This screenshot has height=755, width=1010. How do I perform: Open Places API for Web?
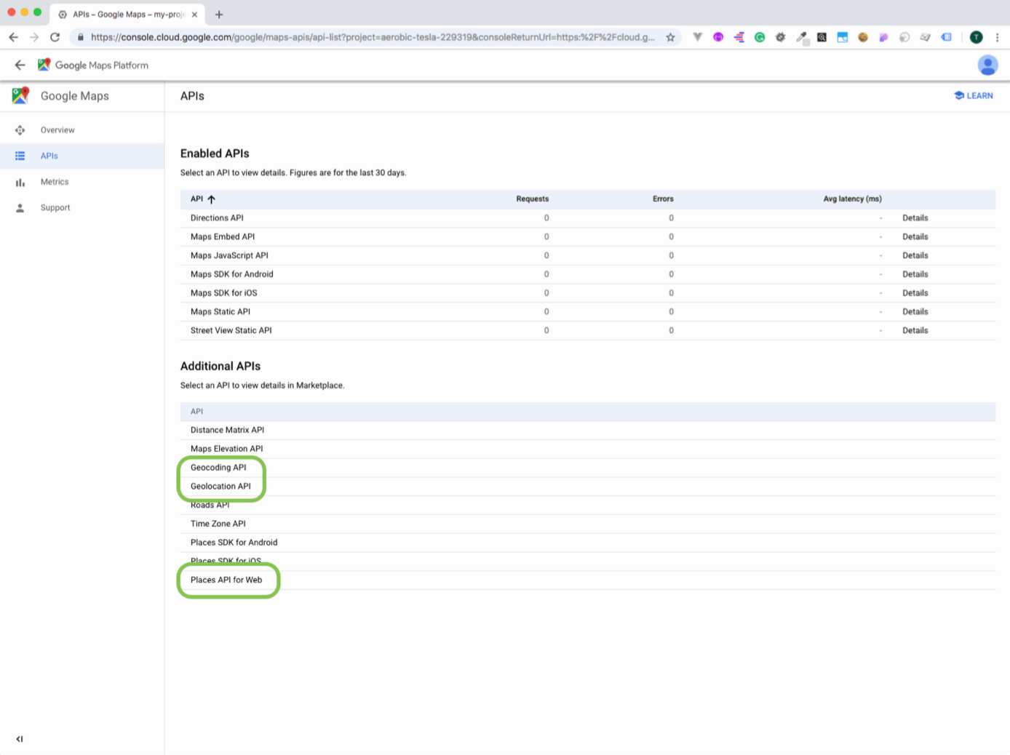point(226,580)
